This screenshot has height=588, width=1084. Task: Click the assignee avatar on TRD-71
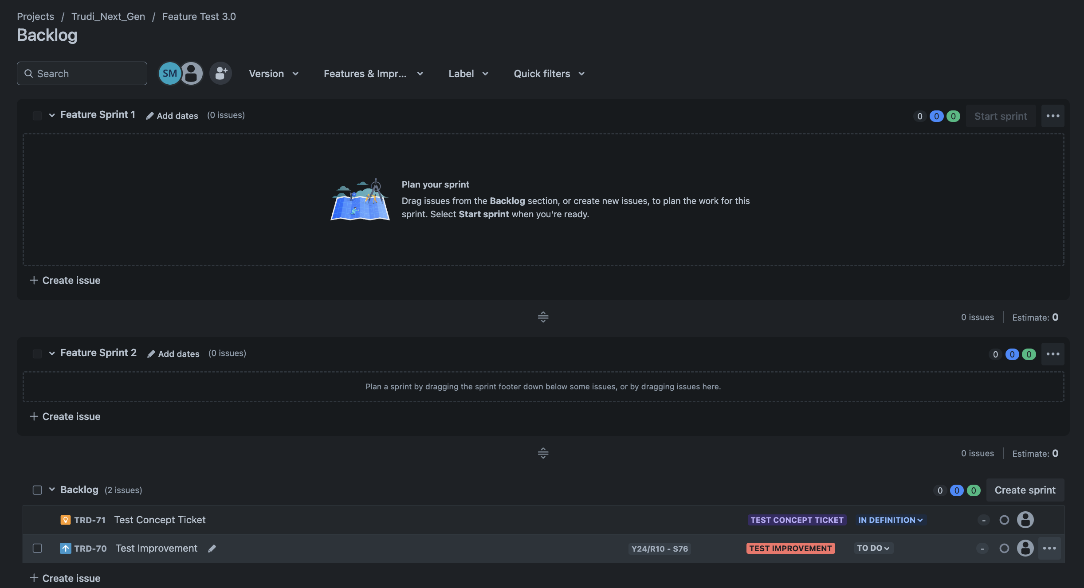(1025, 520)
